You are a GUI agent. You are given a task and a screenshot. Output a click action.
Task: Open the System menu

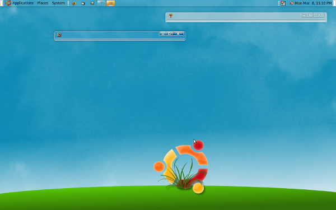pos(58,3)
